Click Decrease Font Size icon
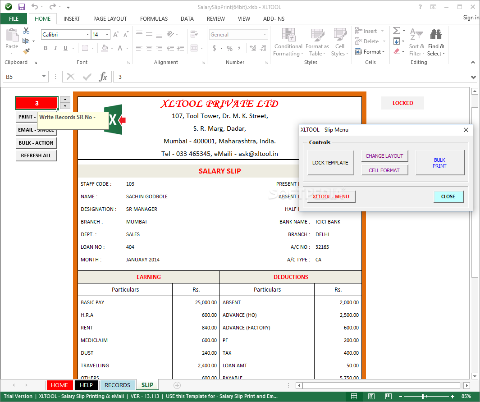Viewport: 480px width, 402px height. (x=125, y=35)
